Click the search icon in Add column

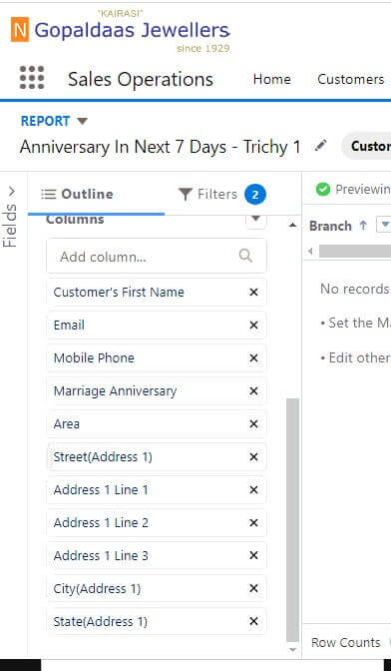245,256
